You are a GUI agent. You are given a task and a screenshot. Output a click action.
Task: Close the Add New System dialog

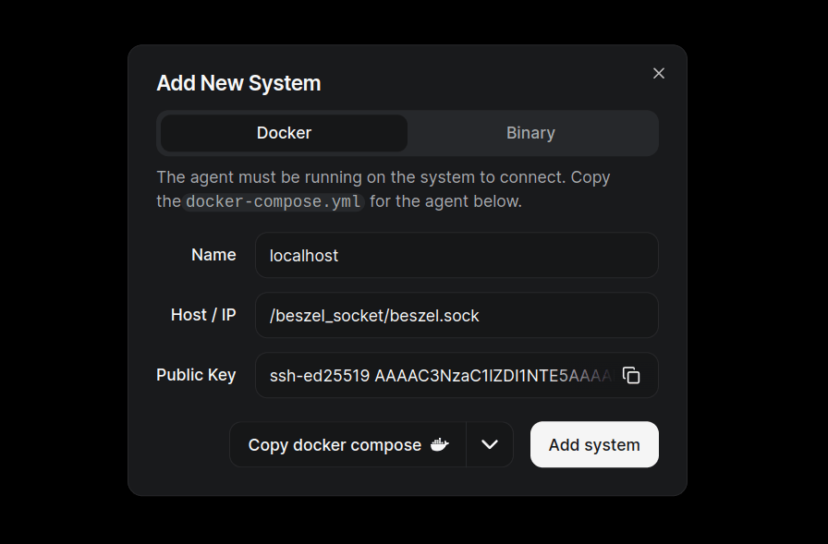click(x=659, y=73)
